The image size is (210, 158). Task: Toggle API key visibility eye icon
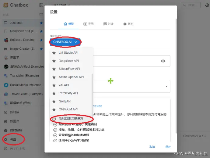tap(163, 61)
